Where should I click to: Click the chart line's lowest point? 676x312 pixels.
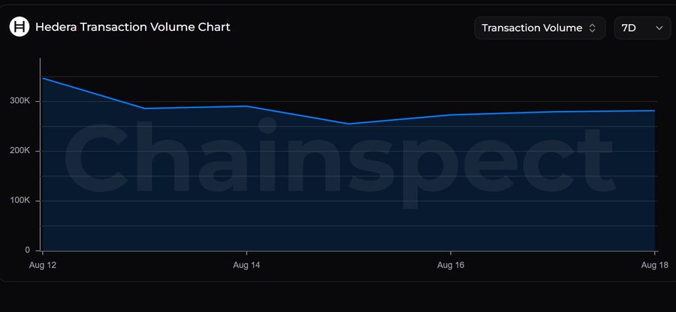[x=349, y=124]
